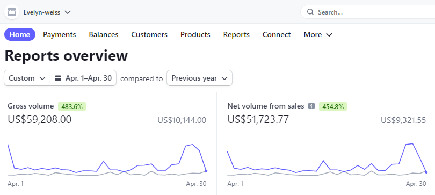The width and height of the screenshot is (435, 195).
Task: Click the US$59,208.00 gross volume amount
Action: coord(40,120)
